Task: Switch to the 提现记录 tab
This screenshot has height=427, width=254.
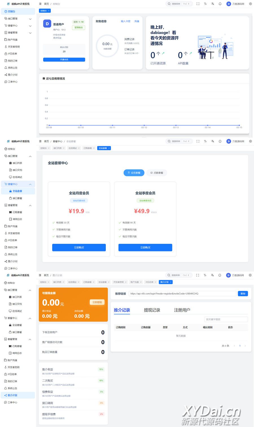Action: [x=152, y=310]
